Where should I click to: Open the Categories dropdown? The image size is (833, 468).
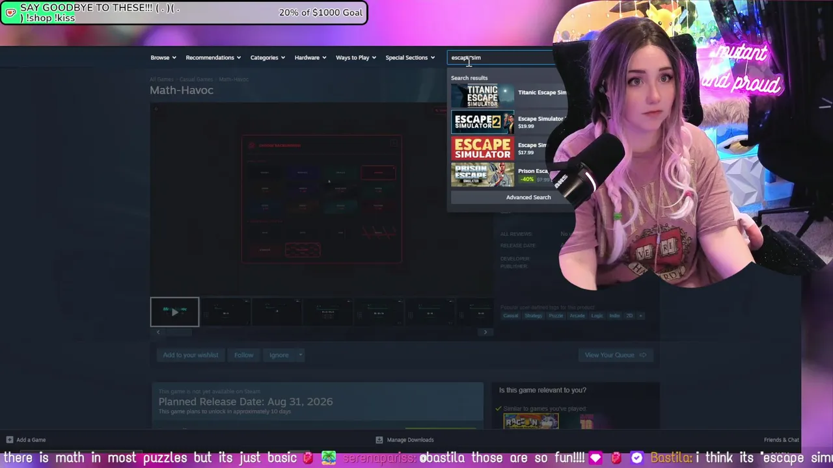pos(267,58)
